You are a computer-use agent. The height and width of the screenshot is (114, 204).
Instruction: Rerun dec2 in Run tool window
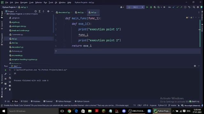tap(6, 70)
